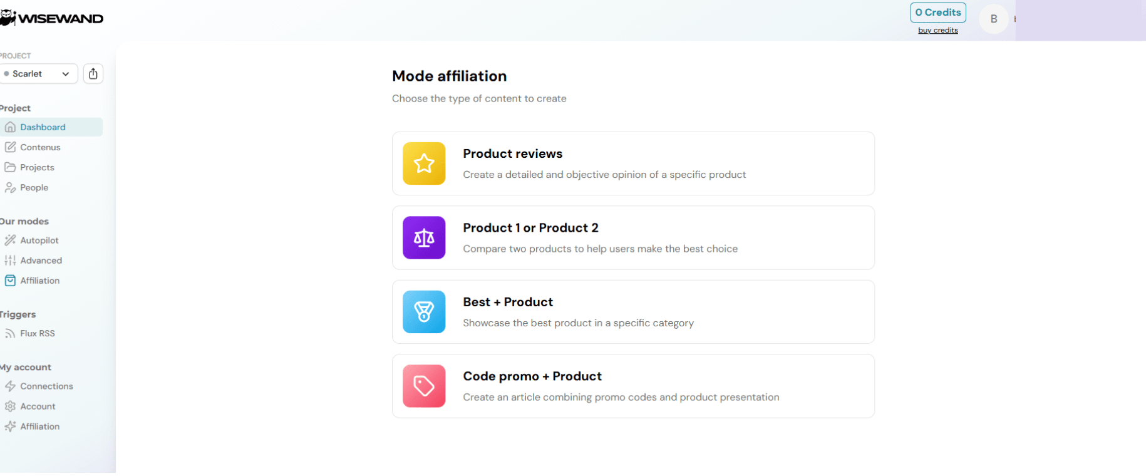Open Contenus in the sidebar
1146x476 pixels.
point(40,147)
